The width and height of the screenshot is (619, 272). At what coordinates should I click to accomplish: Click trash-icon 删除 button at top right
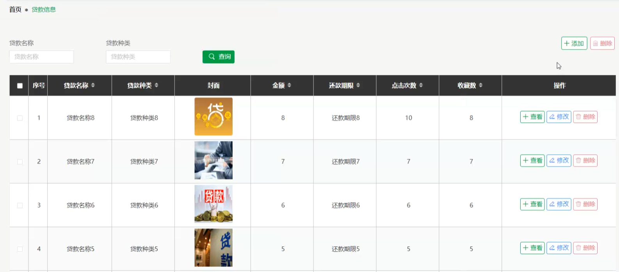[603, 43]
